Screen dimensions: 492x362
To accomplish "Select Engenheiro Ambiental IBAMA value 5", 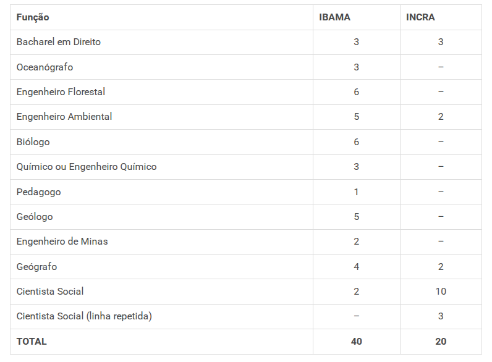I will 357,117.
